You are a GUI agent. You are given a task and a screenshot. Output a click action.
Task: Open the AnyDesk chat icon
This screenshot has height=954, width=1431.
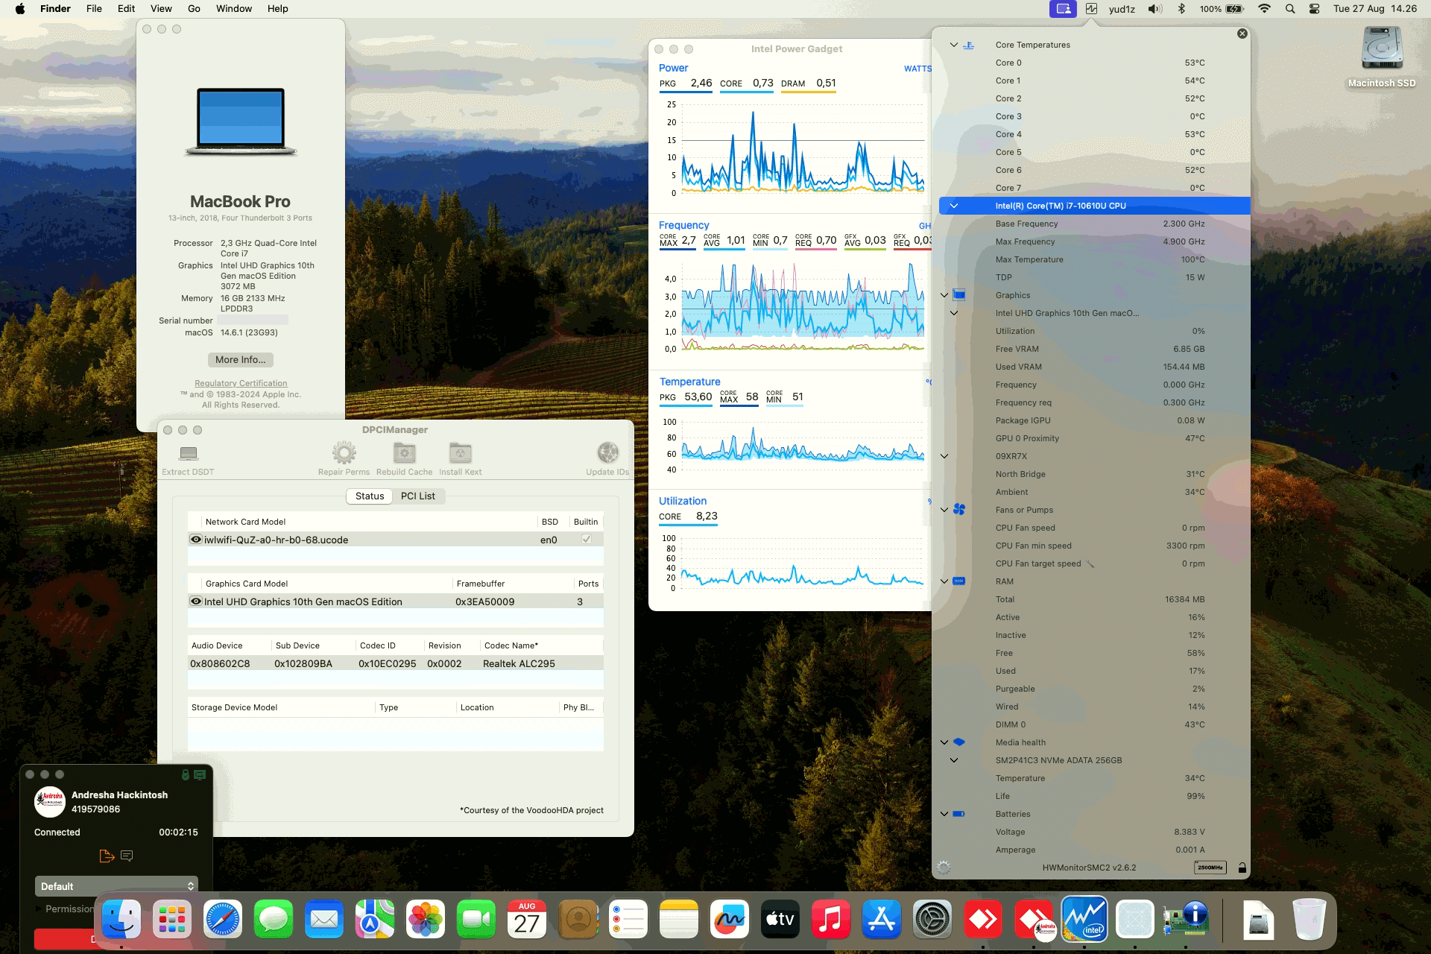coord(127,856)
